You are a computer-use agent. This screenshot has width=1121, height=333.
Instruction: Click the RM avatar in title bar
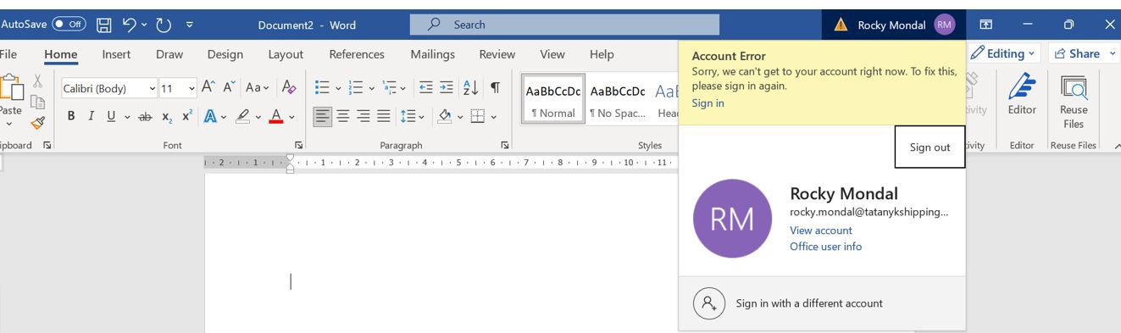coord(945,25)
